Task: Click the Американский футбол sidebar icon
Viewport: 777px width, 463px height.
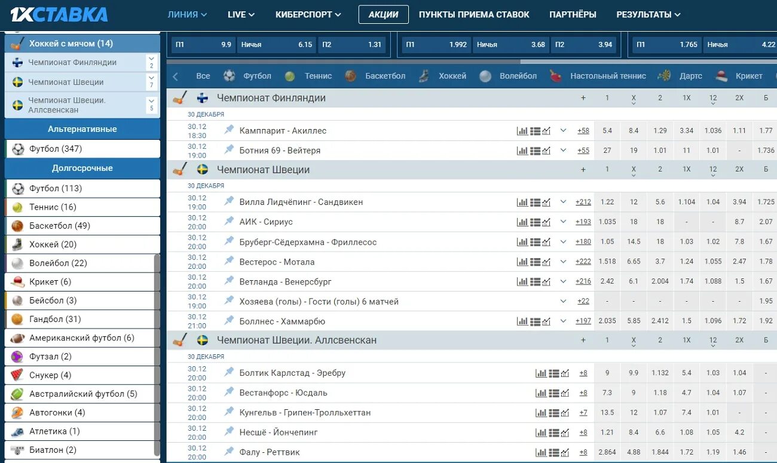Action: click(17, 338)
